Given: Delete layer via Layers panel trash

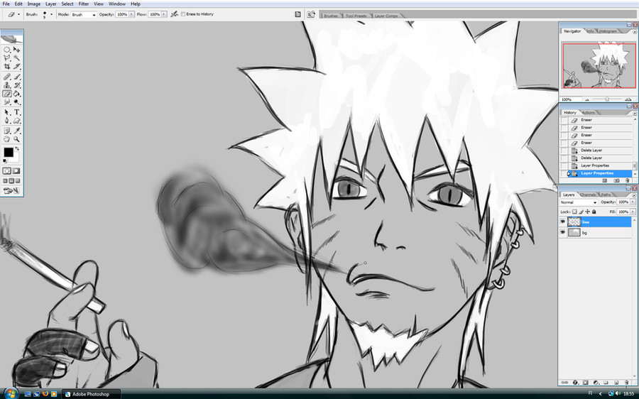Looking at the screenshot, I should 626,383.
